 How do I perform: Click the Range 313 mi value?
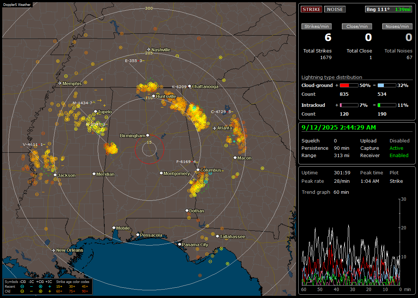coord(342,155)
